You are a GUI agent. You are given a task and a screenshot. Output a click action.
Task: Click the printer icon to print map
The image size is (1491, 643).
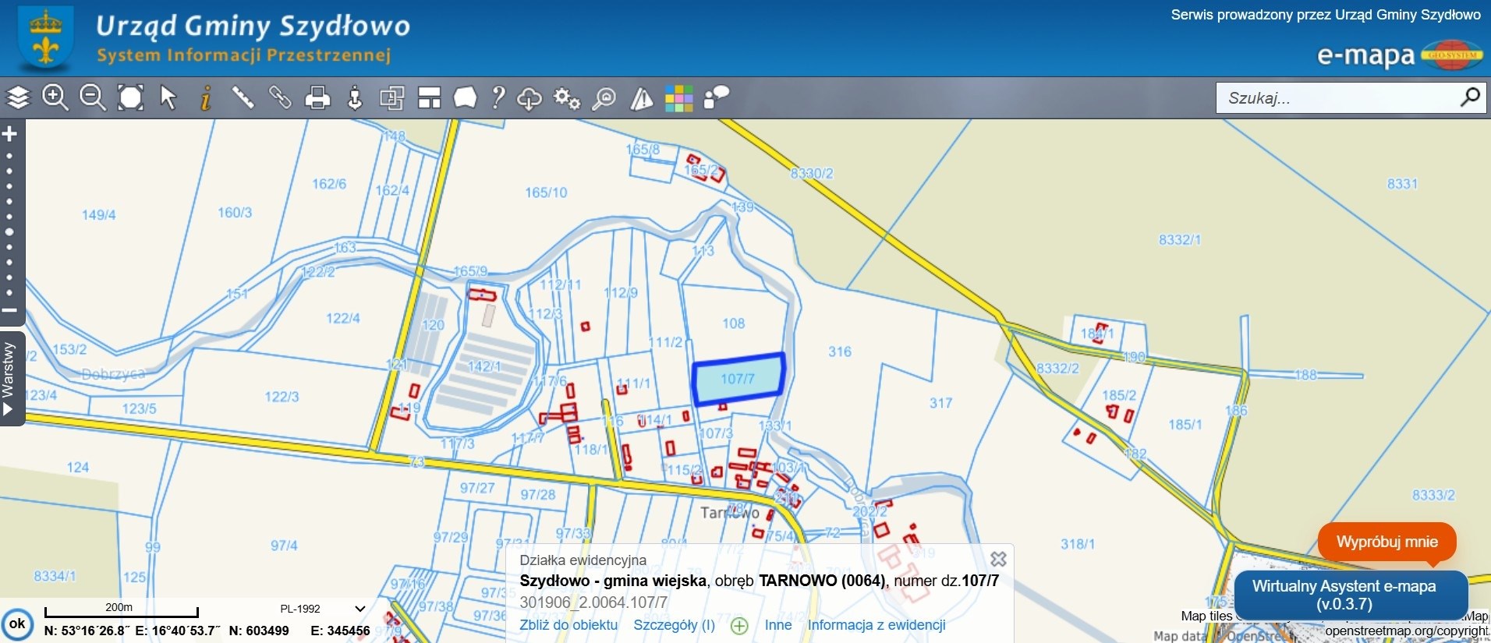tap(317, 98)
